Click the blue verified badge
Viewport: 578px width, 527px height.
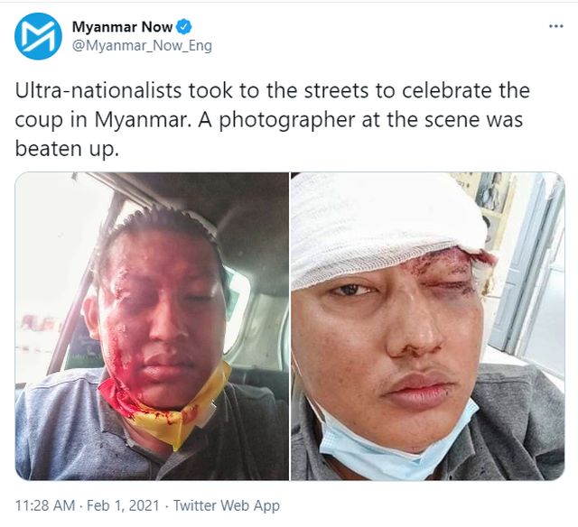pos(183,26)
